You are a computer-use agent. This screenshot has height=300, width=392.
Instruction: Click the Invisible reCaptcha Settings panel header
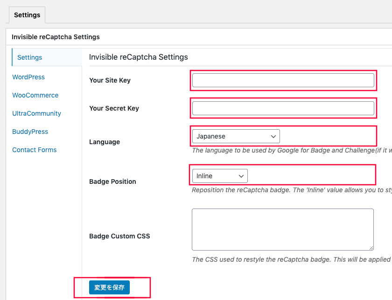coord(56,37)
